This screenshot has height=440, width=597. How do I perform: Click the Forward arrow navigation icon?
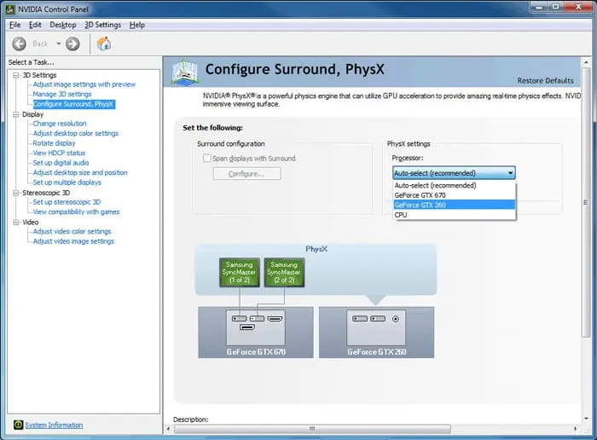(72, 43)
